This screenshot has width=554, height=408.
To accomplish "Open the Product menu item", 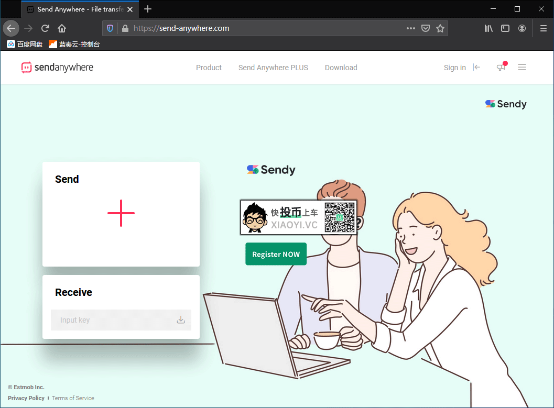I will [x=209, y=68].
